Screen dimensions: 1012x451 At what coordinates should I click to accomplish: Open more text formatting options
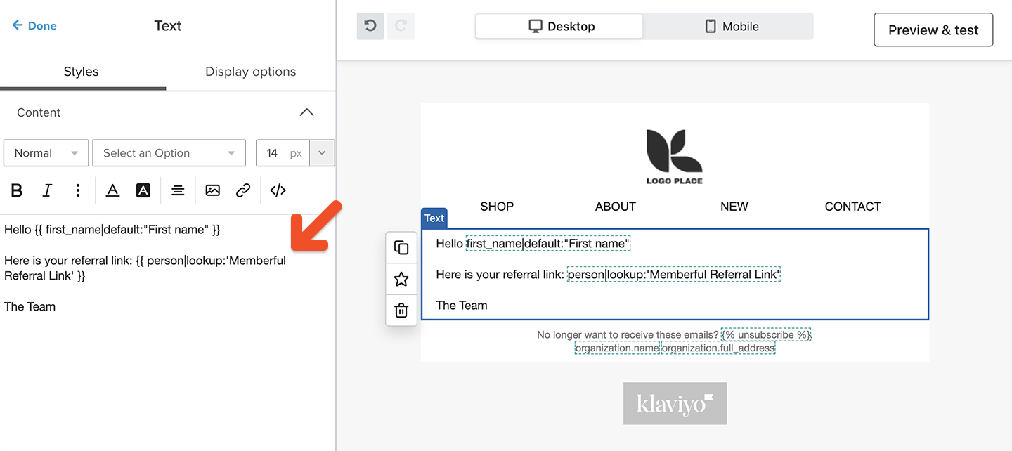click(78, 190)
